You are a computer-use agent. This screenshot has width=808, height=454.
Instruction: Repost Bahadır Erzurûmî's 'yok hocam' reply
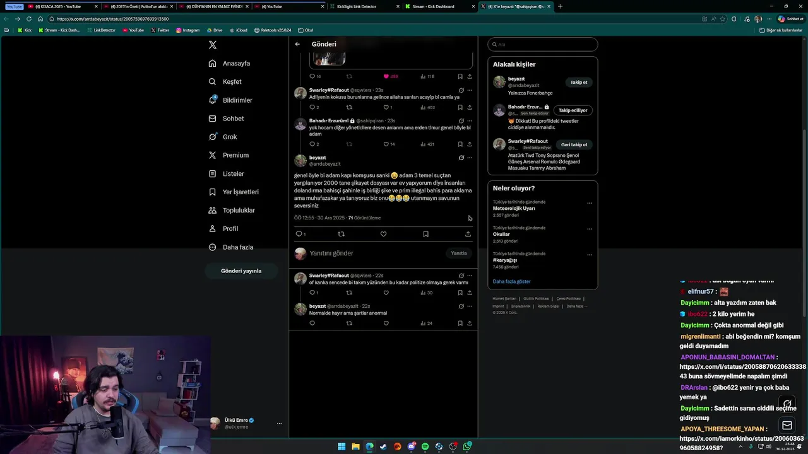(349, 144)
